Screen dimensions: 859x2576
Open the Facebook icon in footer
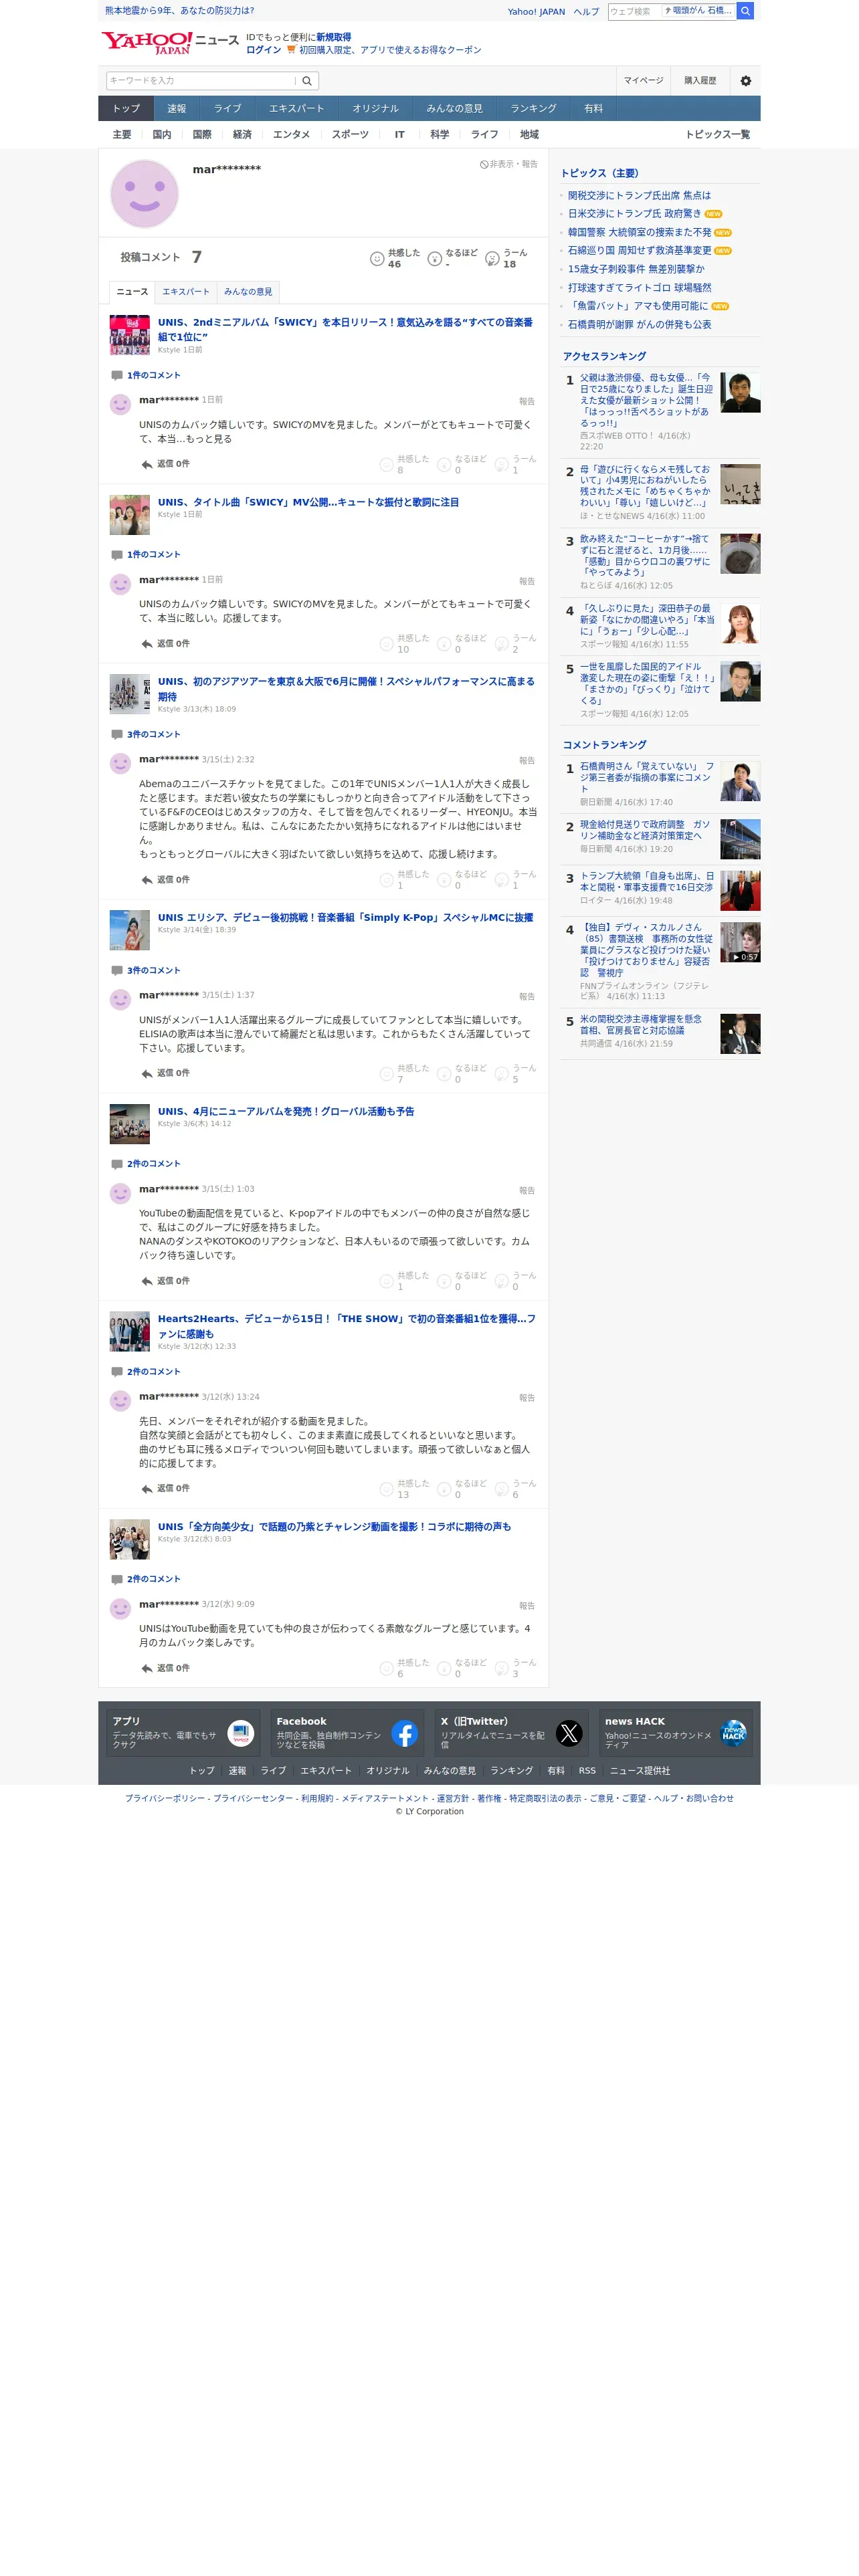pyautogui.click(x=404, y=1733)
